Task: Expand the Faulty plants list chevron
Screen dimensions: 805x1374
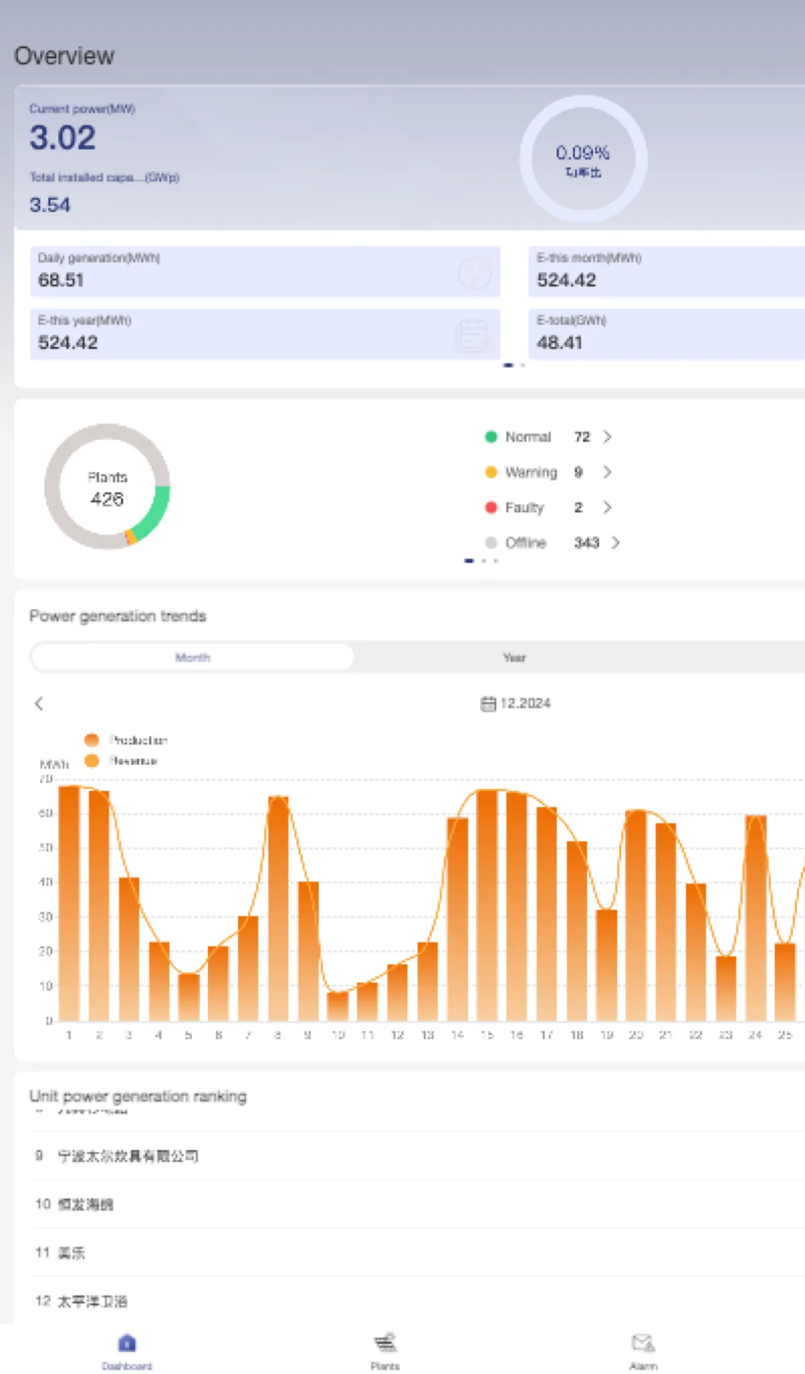Action: click(607, 507)
